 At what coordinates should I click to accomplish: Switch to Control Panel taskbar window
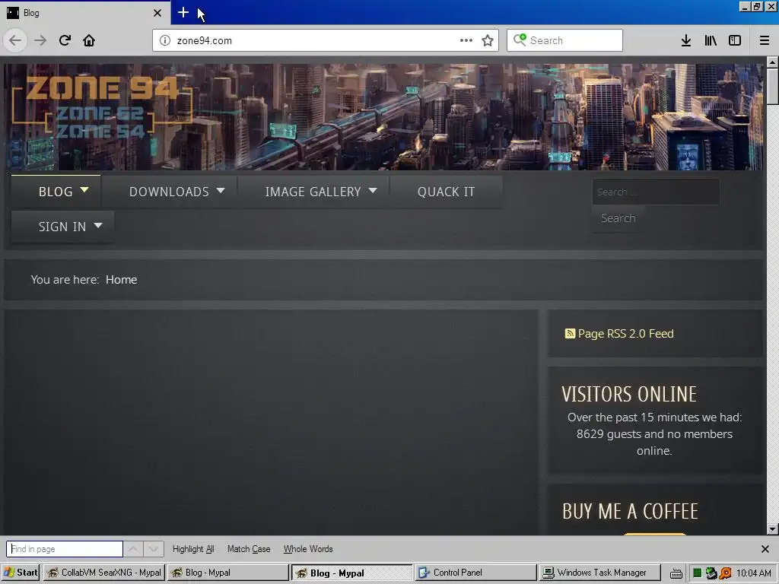pos(476,573)
